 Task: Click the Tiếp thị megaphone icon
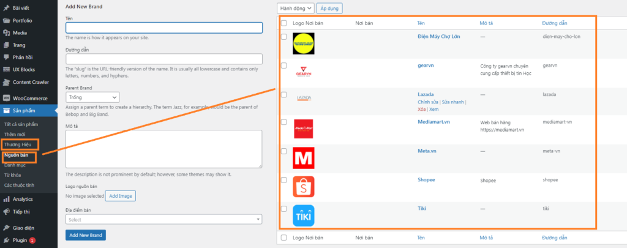click(6, 212)
